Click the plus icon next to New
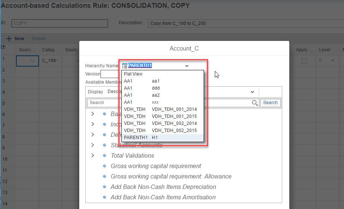 coord(9,39)
